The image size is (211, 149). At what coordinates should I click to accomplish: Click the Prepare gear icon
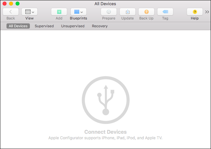(109, 12)
